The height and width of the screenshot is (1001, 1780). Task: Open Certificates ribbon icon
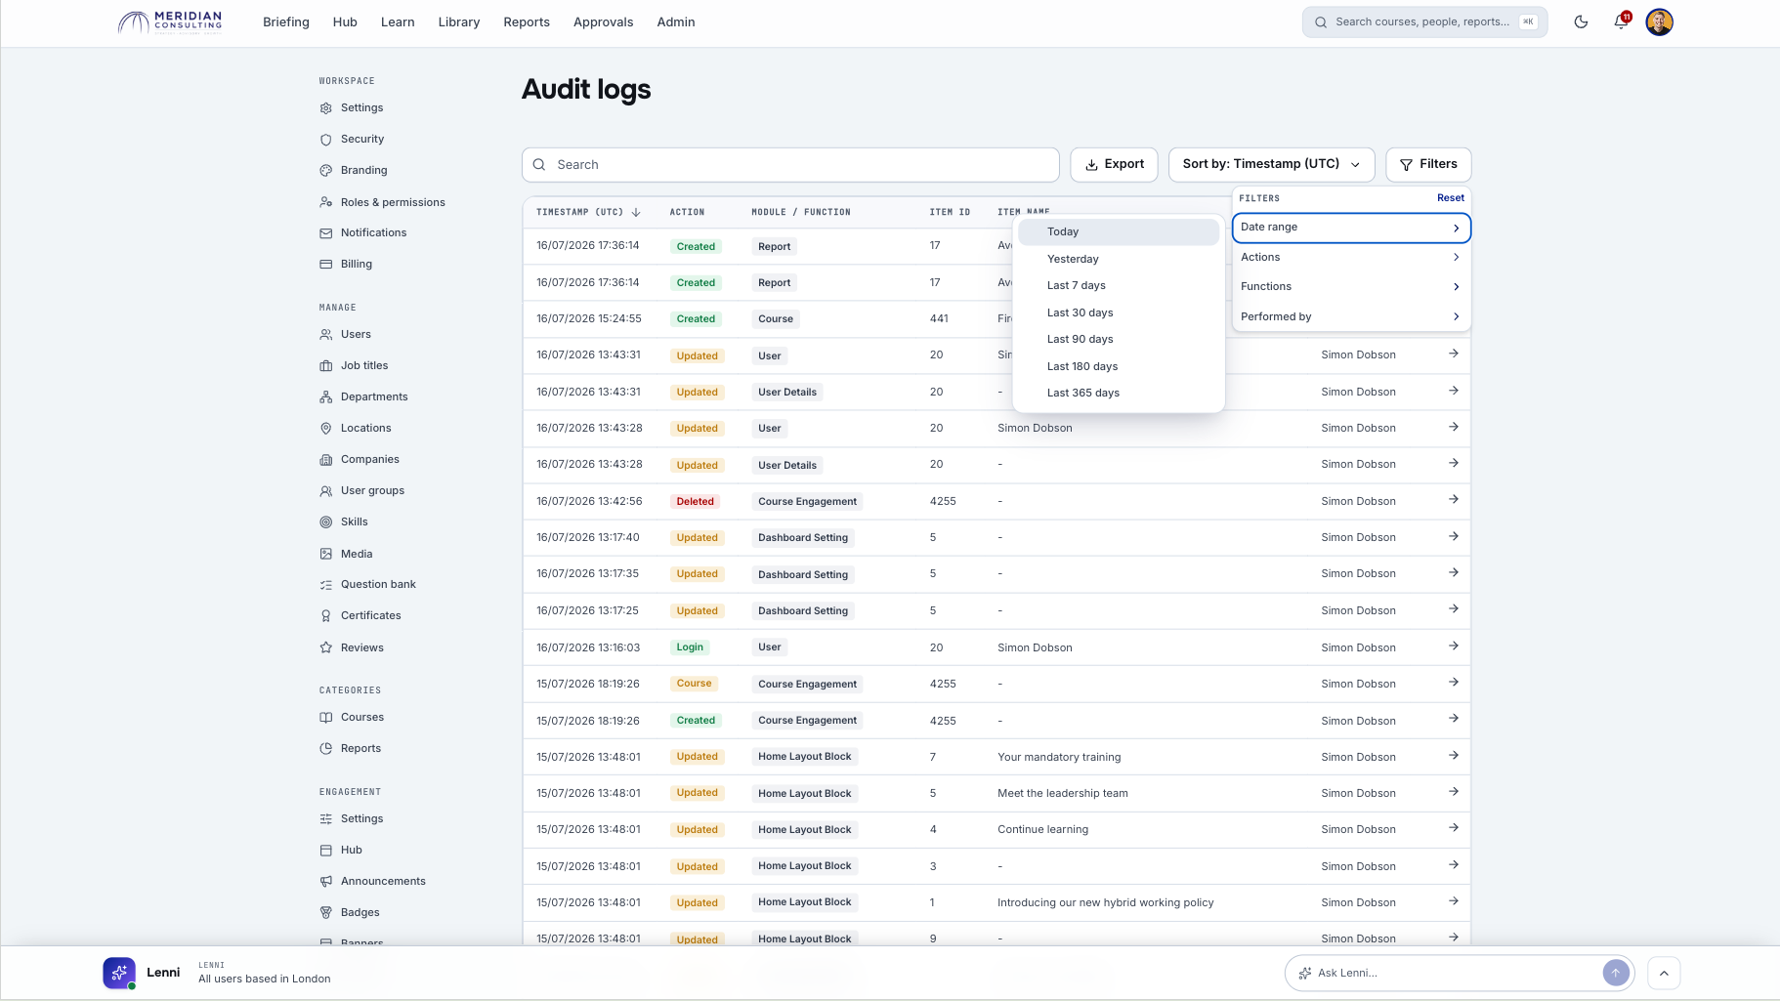[x=326, y=616]
